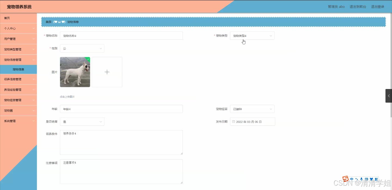Click the orange Sogou input logo
Viewport: 392px width, 190px height.
(345, 179)
